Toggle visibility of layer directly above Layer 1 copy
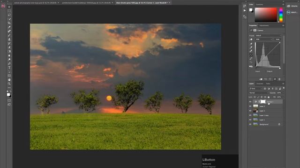The width and height of the screenshot is (300, 168). point(250,111)
